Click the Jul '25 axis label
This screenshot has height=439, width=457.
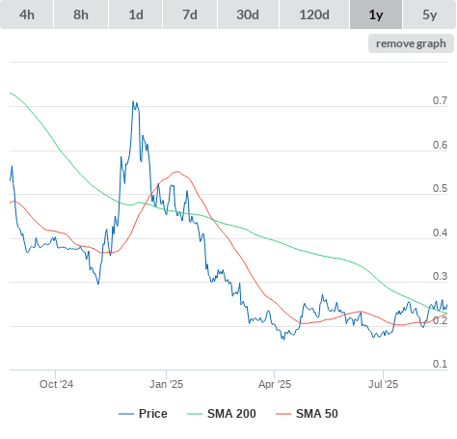tap(383, 384)
